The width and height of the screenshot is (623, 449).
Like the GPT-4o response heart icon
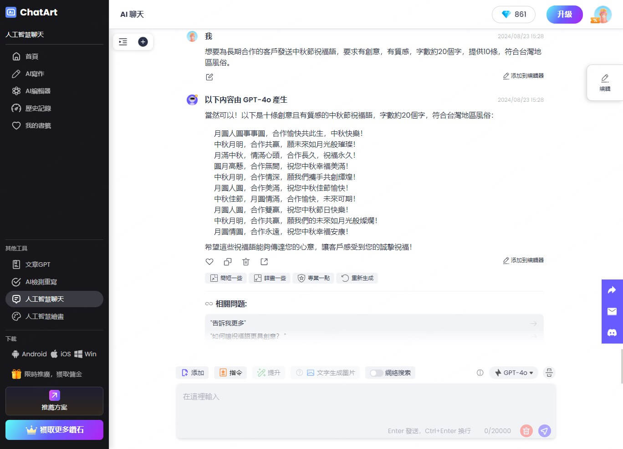pyautogui.click(x=209, y=262)
